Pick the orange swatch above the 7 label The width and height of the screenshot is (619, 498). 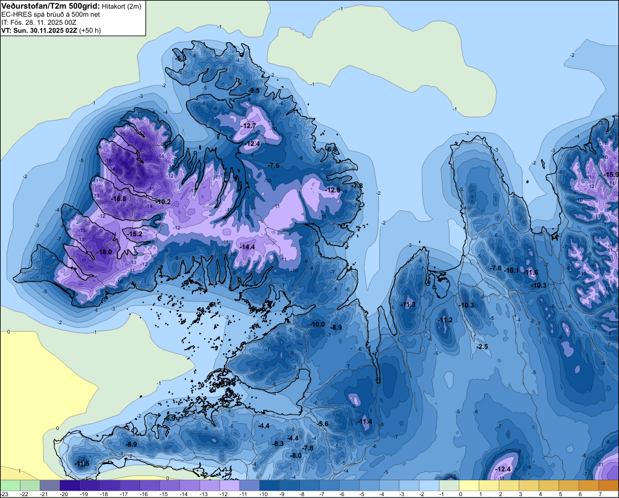coord(608,486)
